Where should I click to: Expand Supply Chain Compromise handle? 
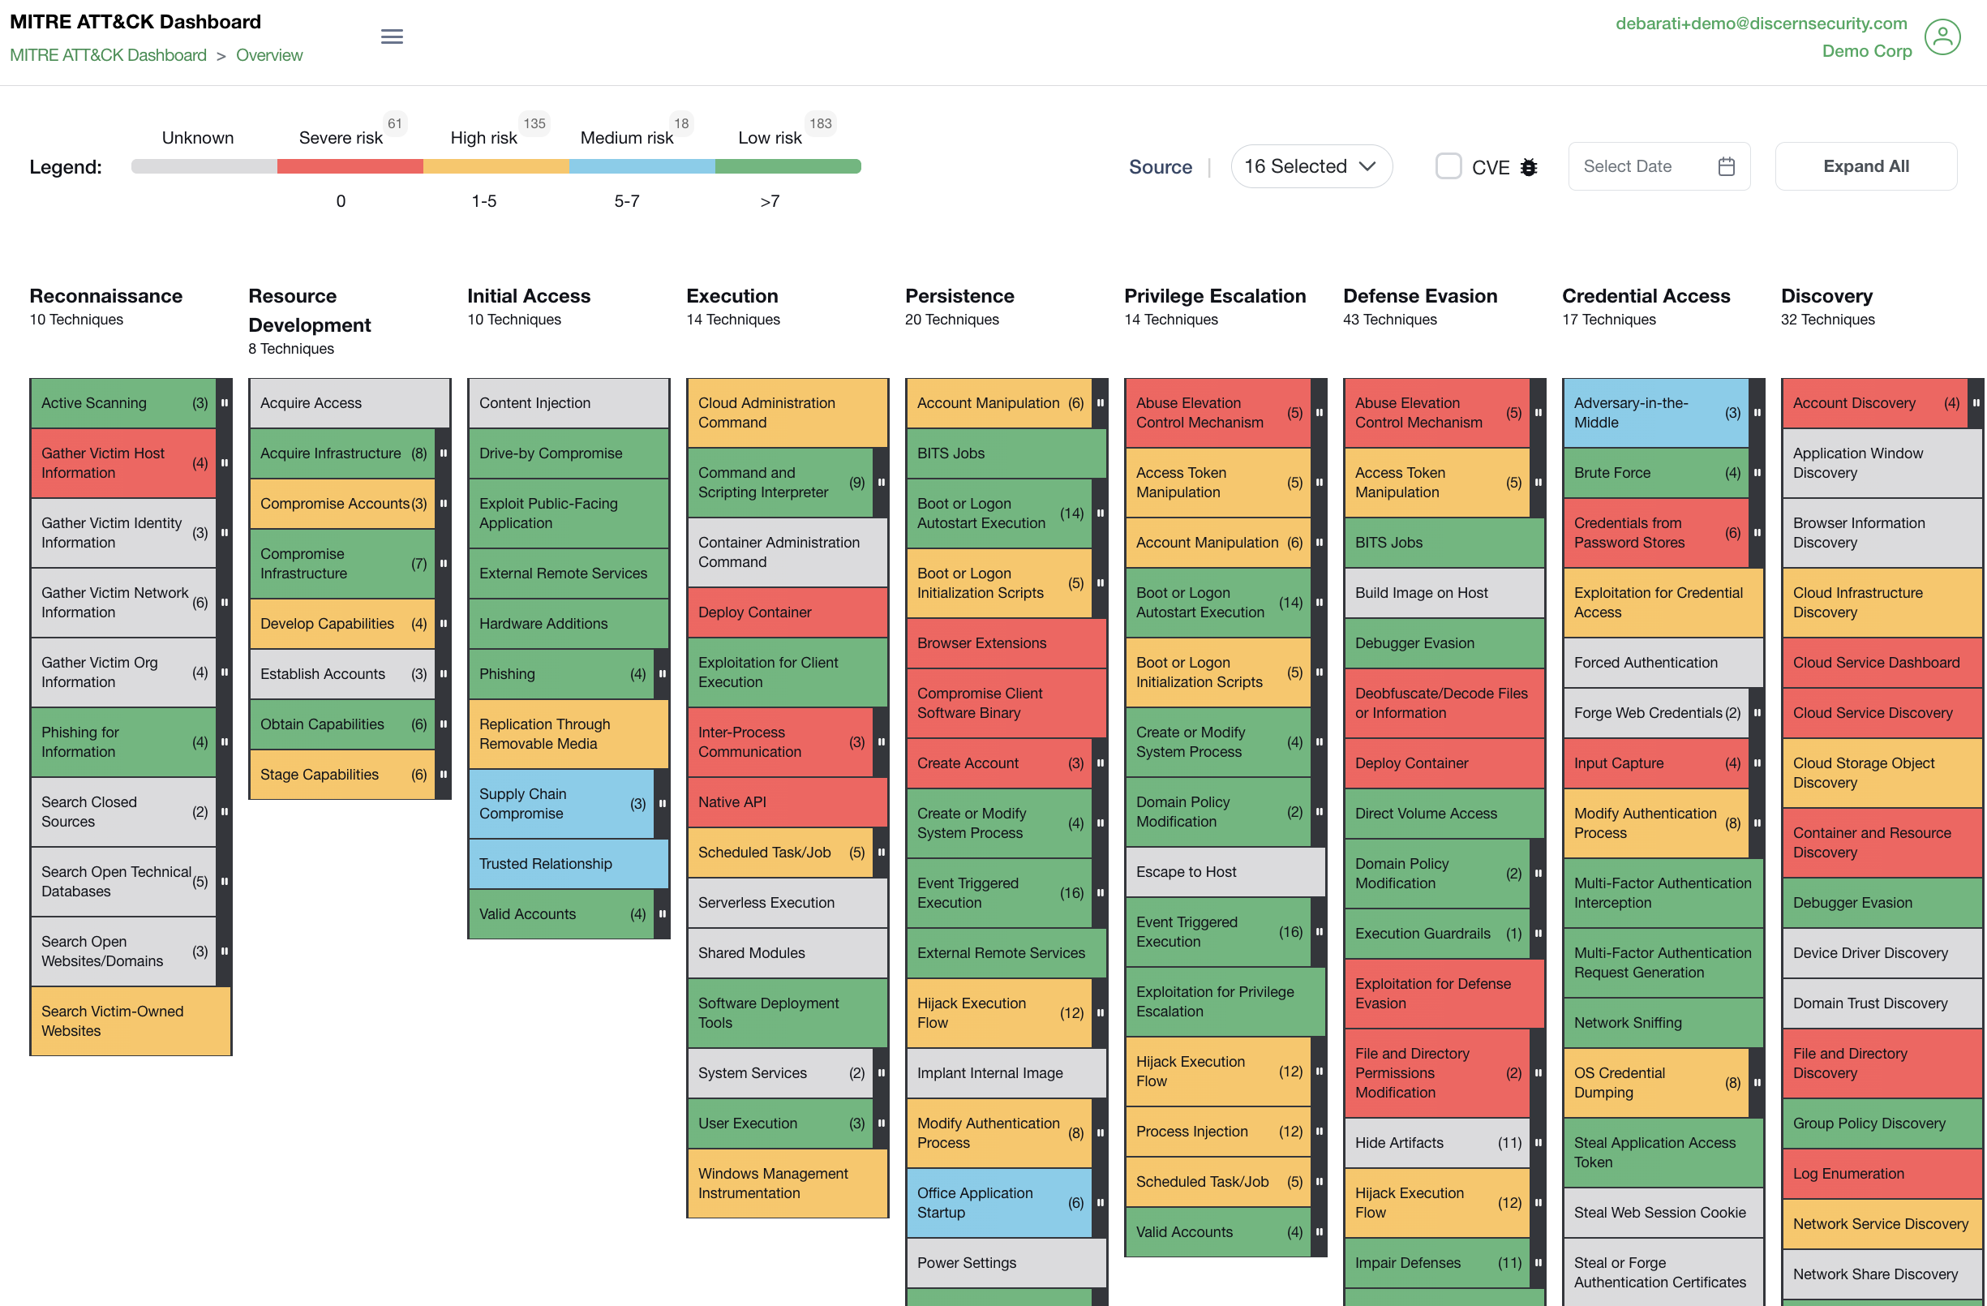point(662,804)
